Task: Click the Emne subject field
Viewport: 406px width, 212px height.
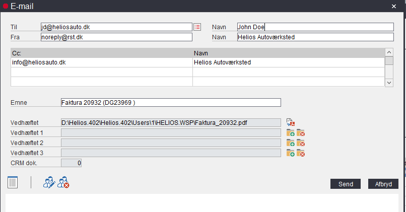Action: pyautogui.click(x=170, y=103)
